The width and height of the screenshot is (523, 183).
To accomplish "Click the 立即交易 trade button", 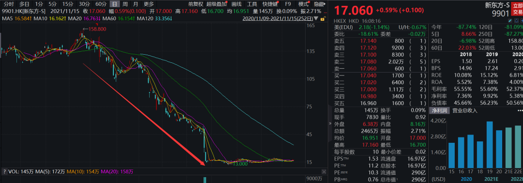I will point(517,9).
